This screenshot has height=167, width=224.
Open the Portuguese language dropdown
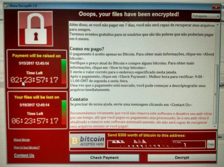coord(205,16)
